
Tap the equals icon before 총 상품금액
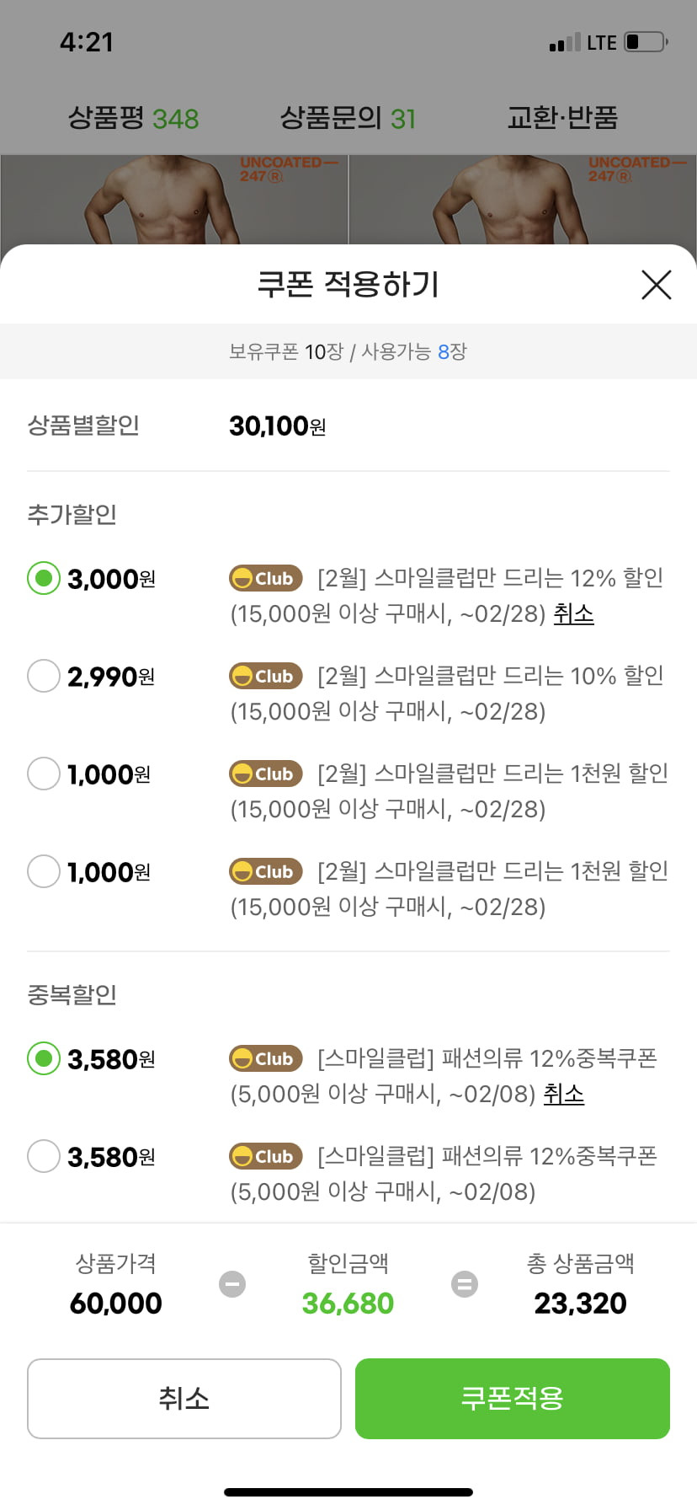pos(465,1284)
